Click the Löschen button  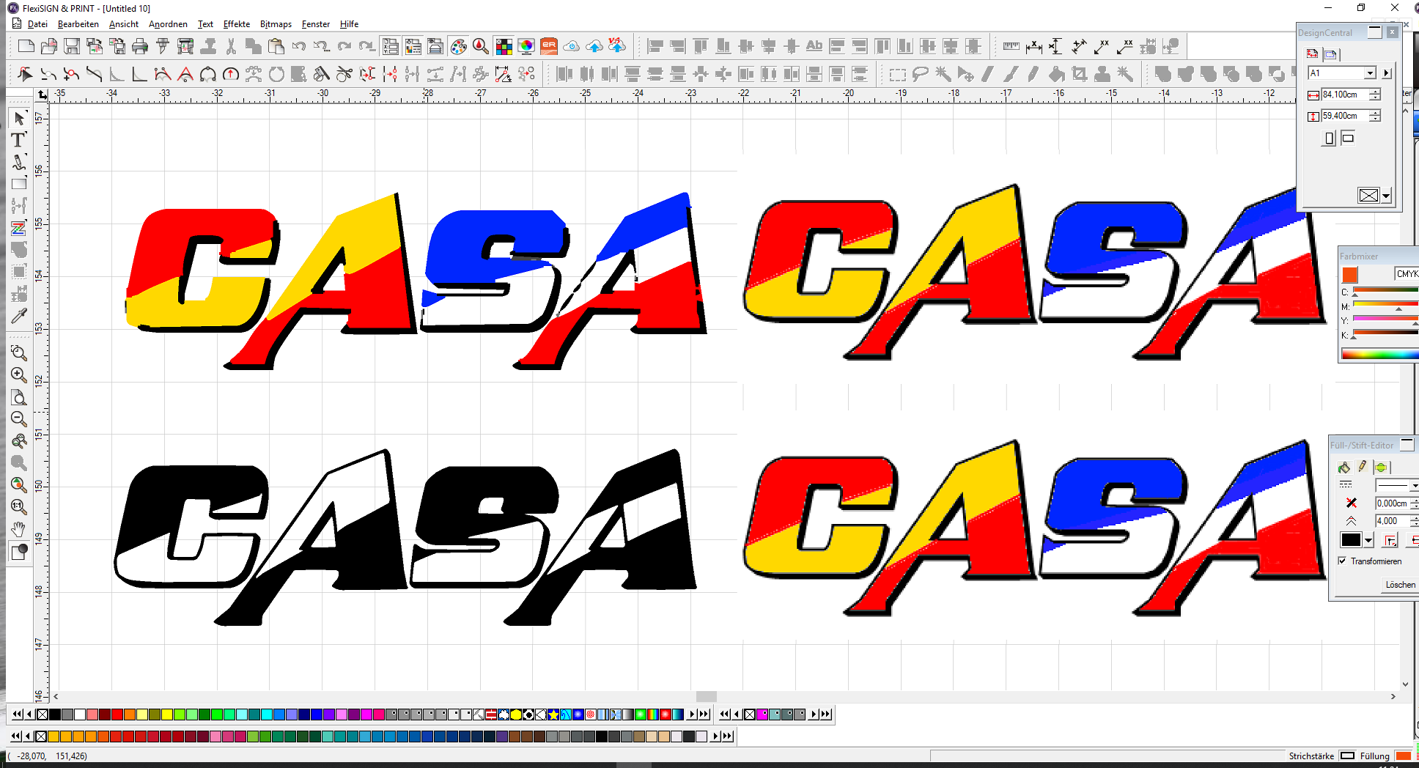[1400, 585]
